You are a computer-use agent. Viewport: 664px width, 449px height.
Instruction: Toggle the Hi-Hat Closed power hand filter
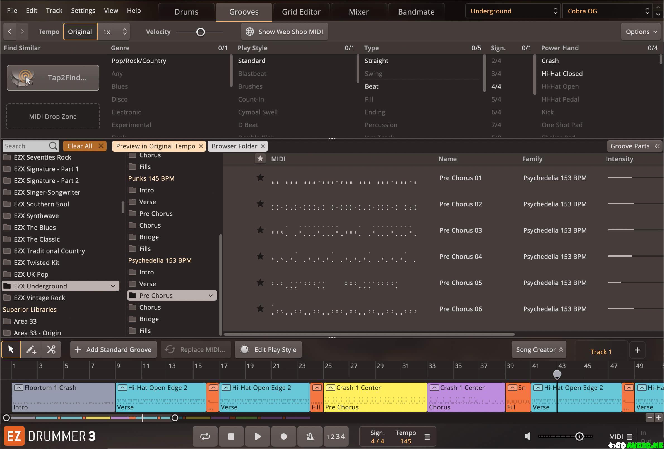[562, 73]
